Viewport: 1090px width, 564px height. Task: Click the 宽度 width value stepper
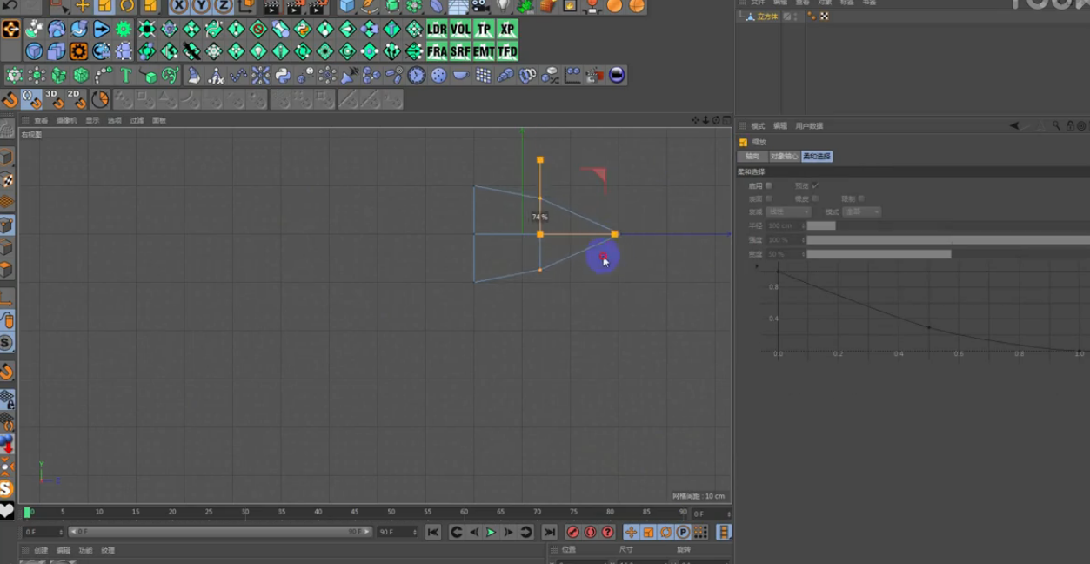pyautogui.click(x=803, y=254)
